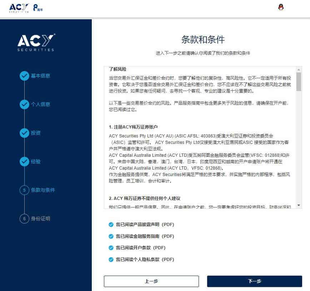The height and width of the screenshot is (291, 310).
Task: Open 我已阅读产品披露声明 (PDF) link
Action: pyautogui.click(x=145, y=225)
